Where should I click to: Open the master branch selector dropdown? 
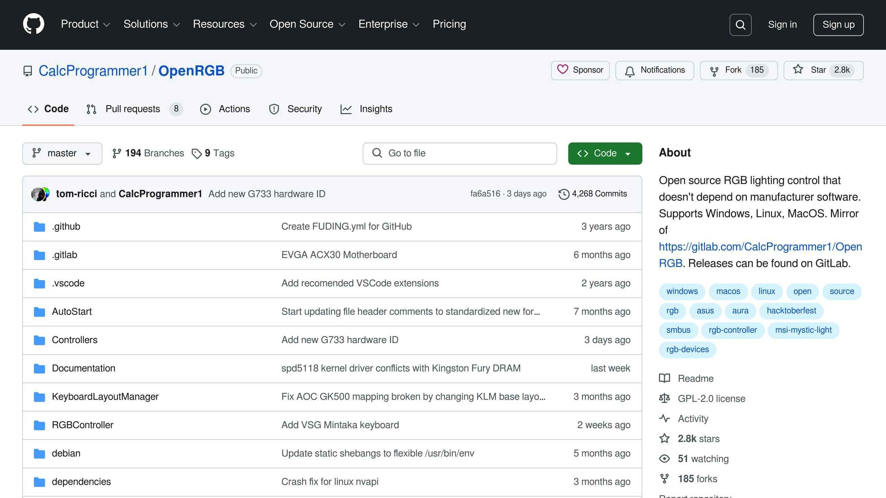coord(62,154)
